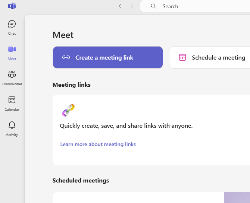Viewport: 250px width, 203px height.
Task: Go to the Calendar section
Action: point(12,104)
